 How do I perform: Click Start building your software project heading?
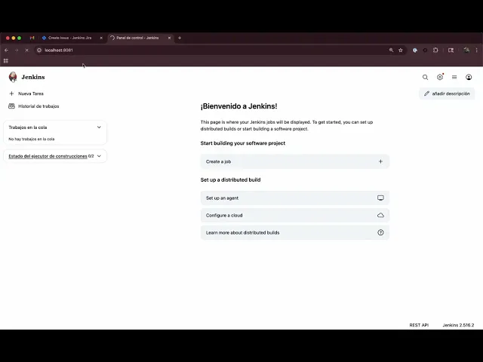point(243,143)
